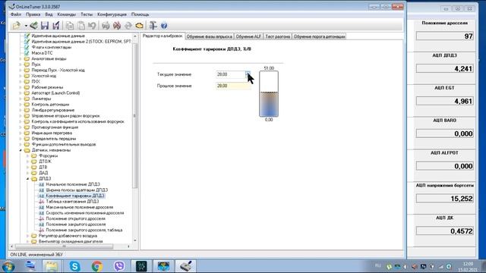Click the green load arrow toolbar icon
The height and width of the screenshot is (273, 486).
point(33,26)
